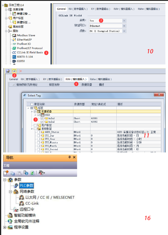Check the SYS_Minute checkbox

point(39,142)
